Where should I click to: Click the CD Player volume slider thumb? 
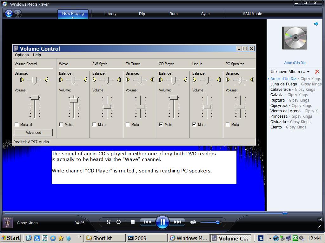click(174, 97)
